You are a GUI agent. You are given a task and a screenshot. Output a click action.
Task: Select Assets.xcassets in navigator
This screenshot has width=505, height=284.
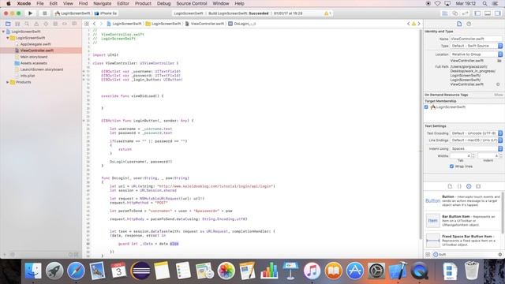(x=33, y=63)
